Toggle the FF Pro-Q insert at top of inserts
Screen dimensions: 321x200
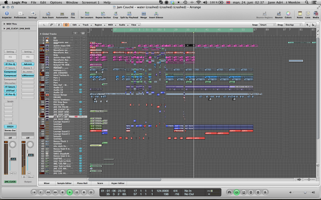pyautogui.click(x=10, y=64)
